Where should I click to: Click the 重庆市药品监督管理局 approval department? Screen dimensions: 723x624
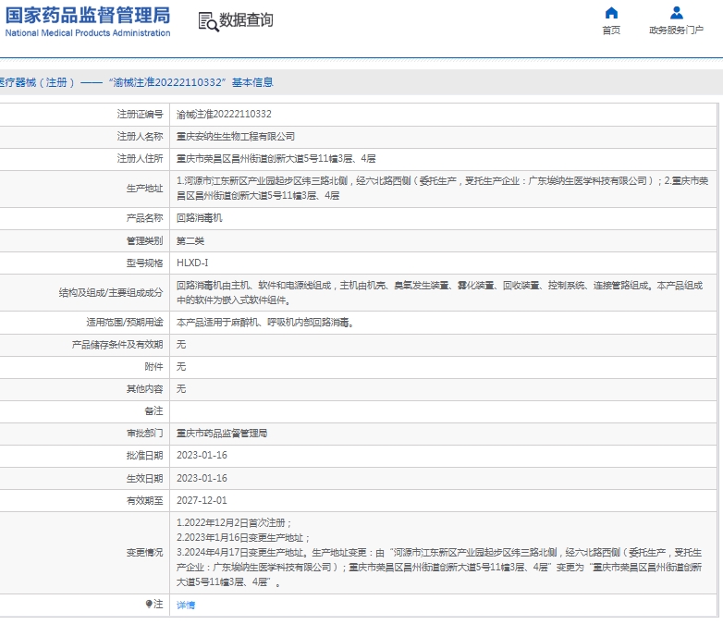[222, 433]
